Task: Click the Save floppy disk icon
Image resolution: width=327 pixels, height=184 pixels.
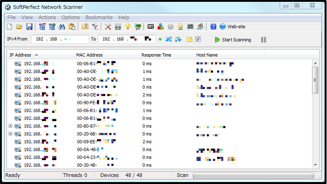Action: pos(29,27)
